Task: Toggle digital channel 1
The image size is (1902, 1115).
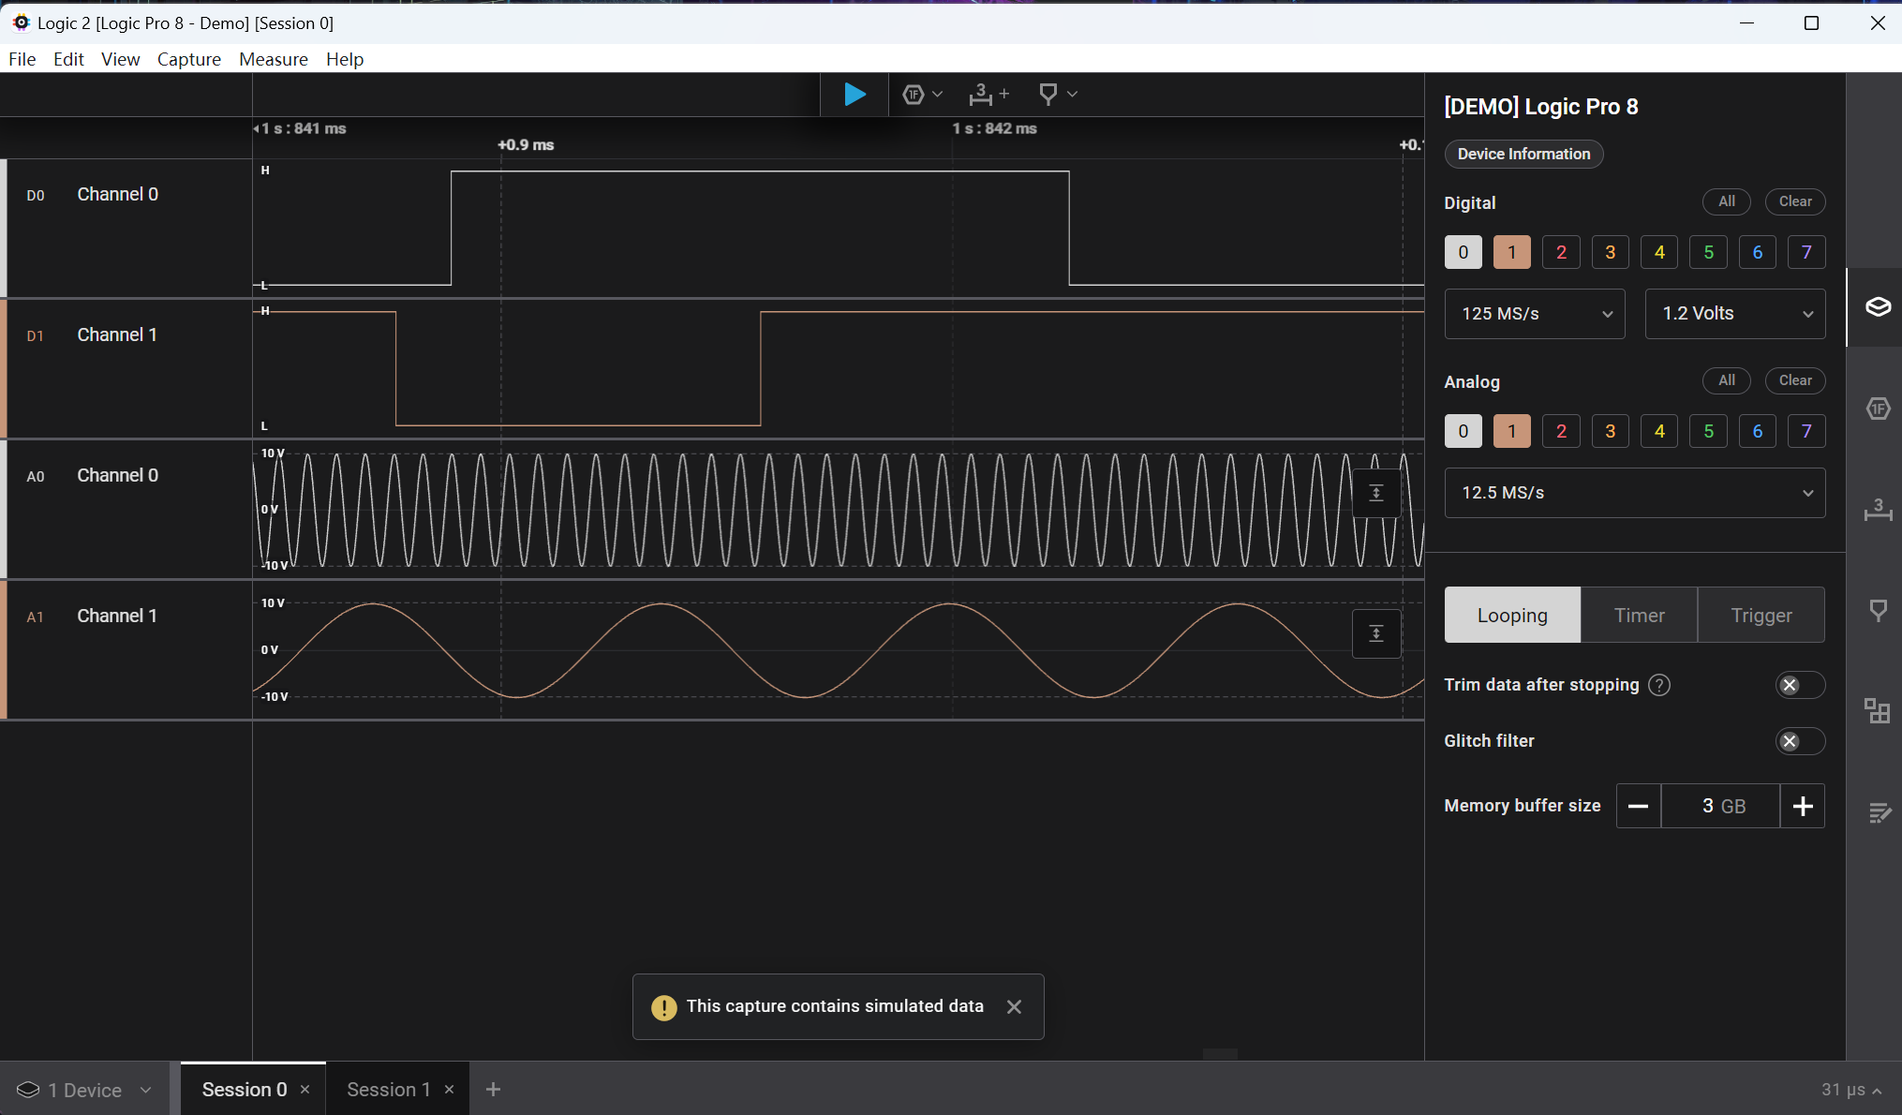Action: [1511, 252]
